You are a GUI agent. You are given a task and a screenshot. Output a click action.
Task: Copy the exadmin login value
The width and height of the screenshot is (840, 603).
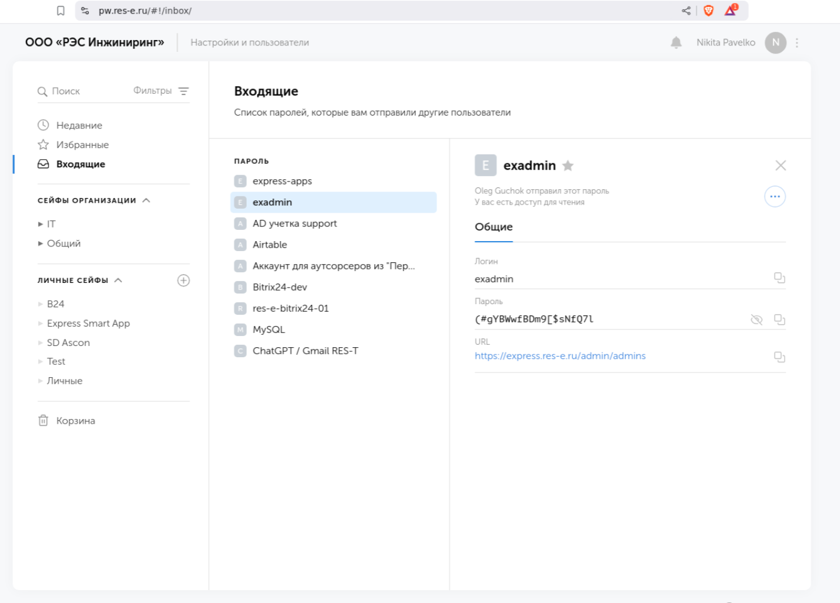point(779,278)
